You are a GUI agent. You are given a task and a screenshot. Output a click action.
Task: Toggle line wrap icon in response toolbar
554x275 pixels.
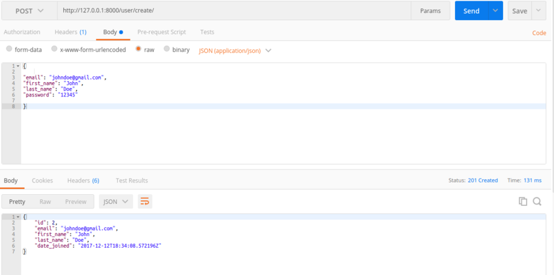[x=145, y=201]
